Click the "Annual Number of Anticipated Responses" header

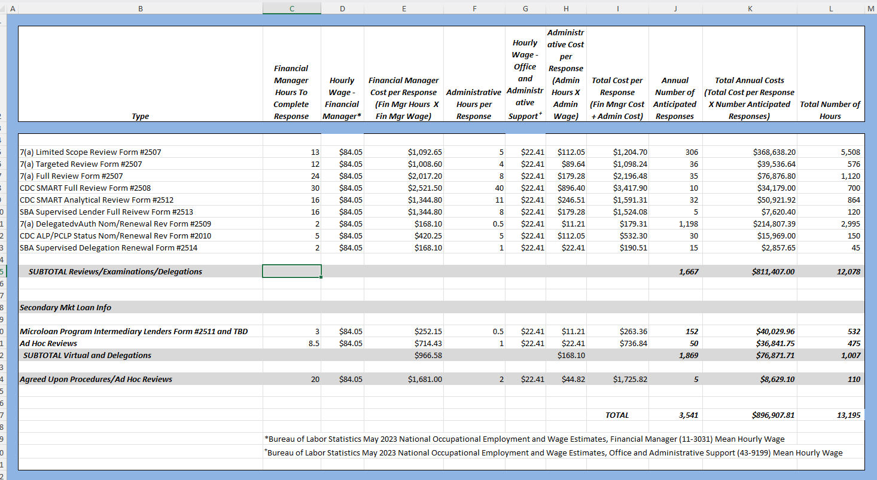(x=675, y=98)
